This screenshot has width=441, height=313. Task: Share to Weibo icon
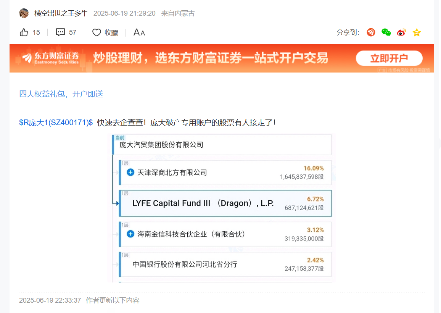point(401,32)
